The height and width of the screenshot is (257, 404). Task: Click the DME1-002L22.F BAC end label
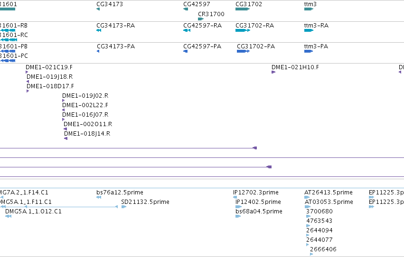coord(85,105)
